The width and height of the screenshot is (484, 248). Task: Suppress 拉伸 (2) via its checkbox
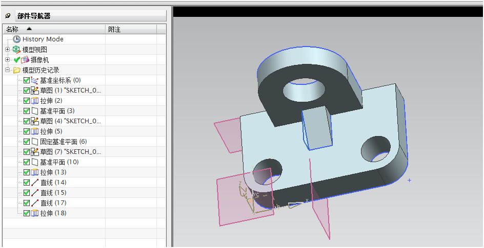tap(27, 101)
